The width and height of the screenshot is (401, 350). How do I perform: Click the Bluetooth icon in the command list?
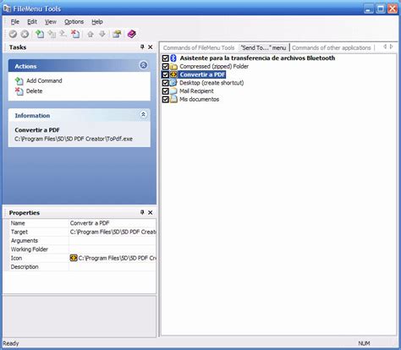click(x=173, y=58)
